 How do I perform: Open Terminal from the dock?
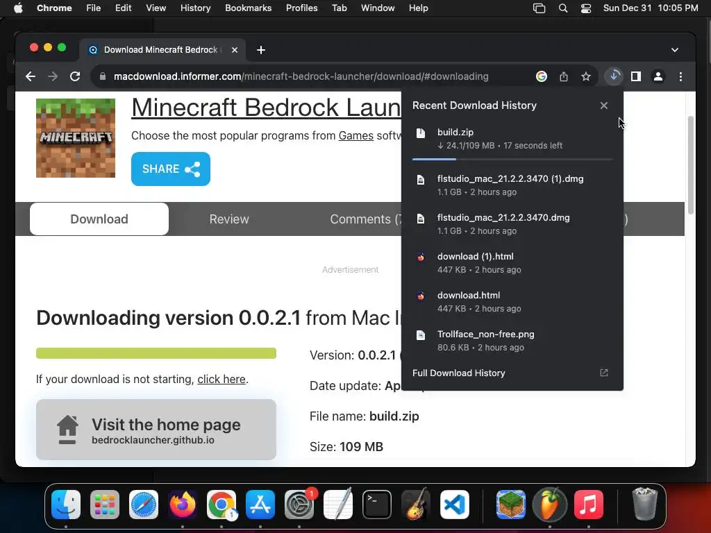(377, 505)
